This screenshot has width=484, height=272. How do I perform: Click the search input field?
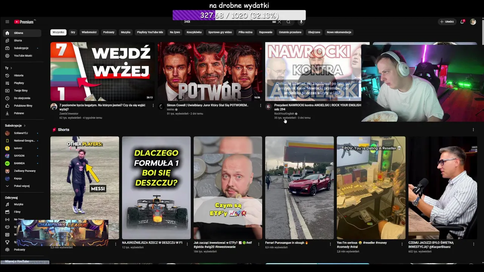(227, 22)
